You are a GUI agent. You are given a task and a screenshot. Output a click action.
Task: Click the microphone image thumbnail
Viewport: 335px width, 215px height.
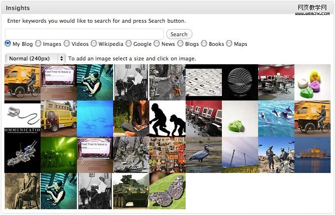240,82
